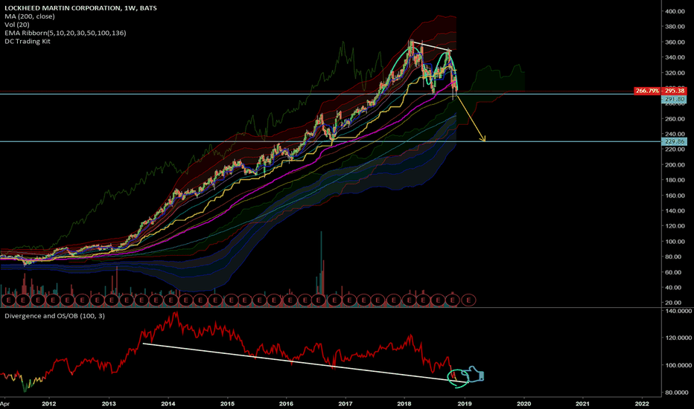Click the 20.00 price axis label
Viewport: 694px width, 409px height.
point(673,303)
